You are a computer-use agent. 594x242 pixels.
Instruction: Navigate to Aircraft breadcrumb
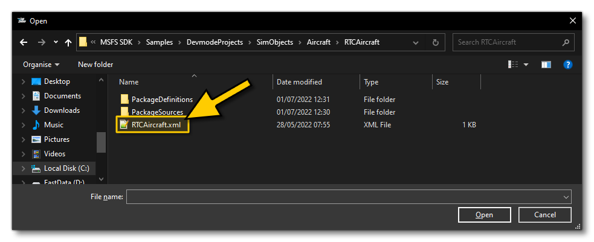tap(318, 42)
